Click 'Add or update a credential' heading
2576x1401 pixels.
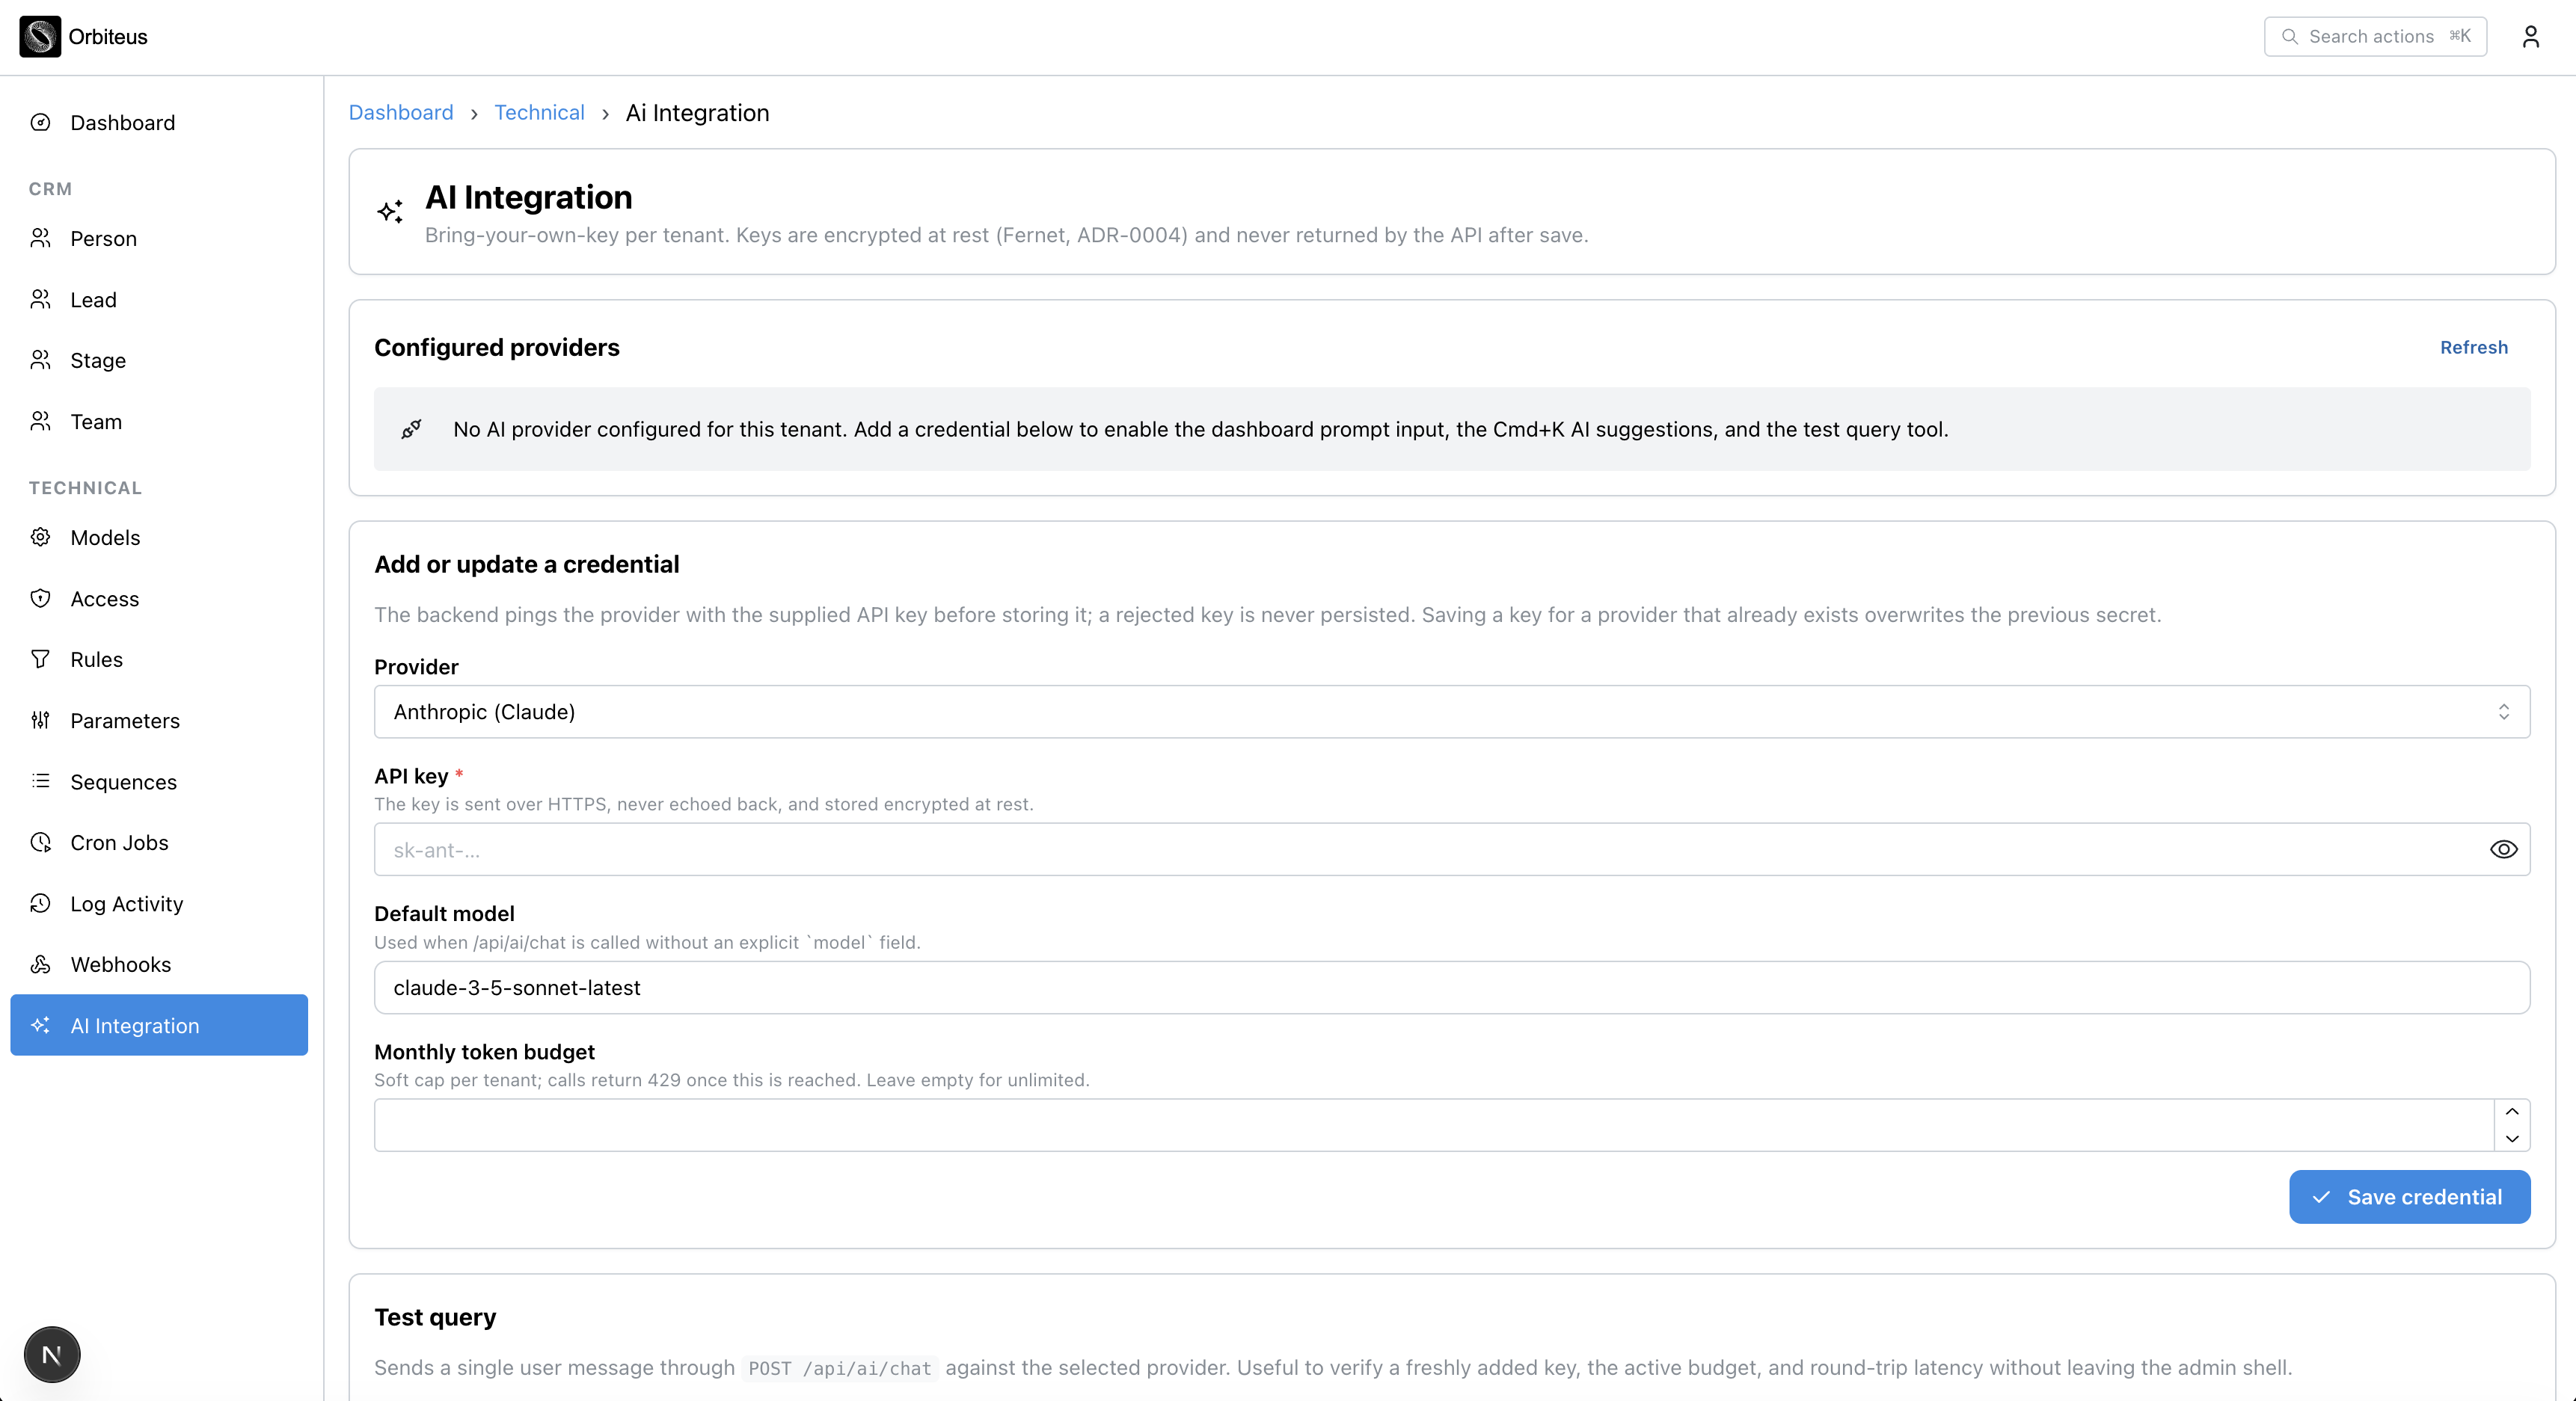(x=527, y=564)
